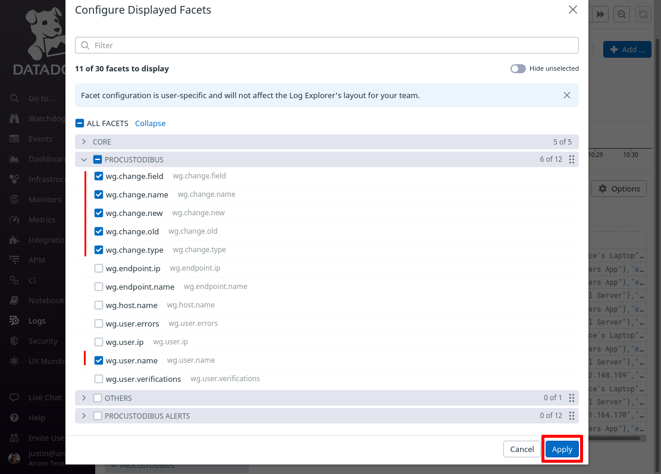
Task: Open Dashboards chart icon in sidebar
Action: click(14, 159)
